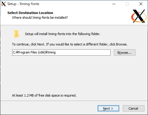This screenshot has height=115, width=148.
Task: Click the grayed-out maximize window icon
Action: [x=127, y=4]
